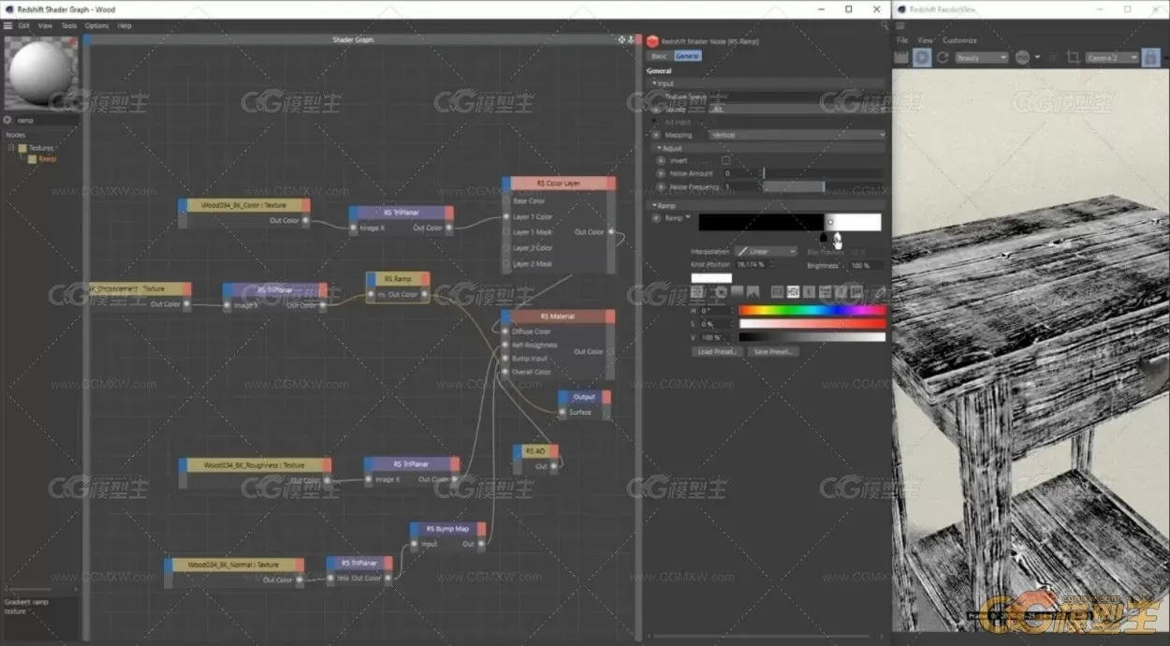Enable the Invert checkbox
This screenshot has width=1170, height=646.
tap(725, 160)
